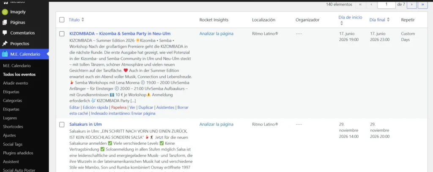Open Asistentes for KIZOMBADA event

click(165, 107)
